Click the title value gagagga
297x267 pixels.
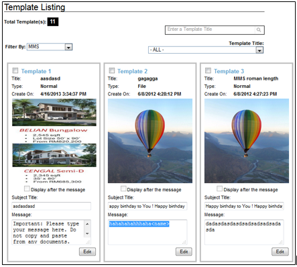click(147, 78)
